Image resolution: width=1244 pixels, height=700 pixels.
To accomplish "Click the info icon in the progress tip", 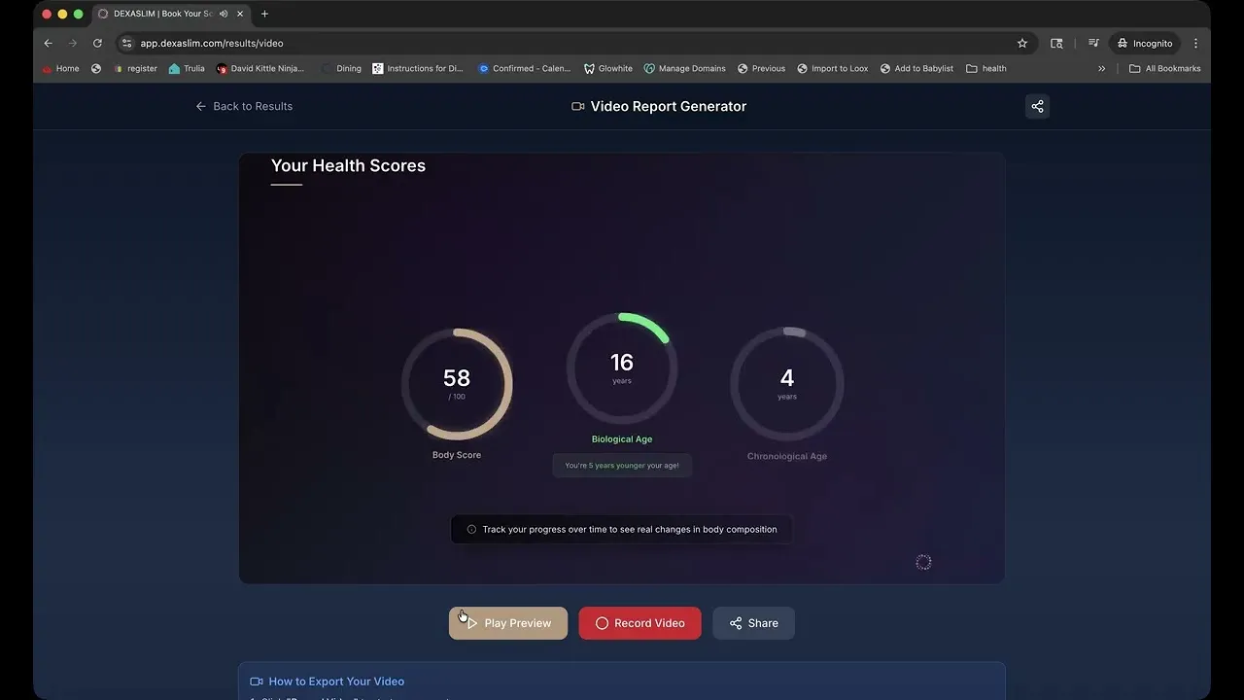I will 471,530.
